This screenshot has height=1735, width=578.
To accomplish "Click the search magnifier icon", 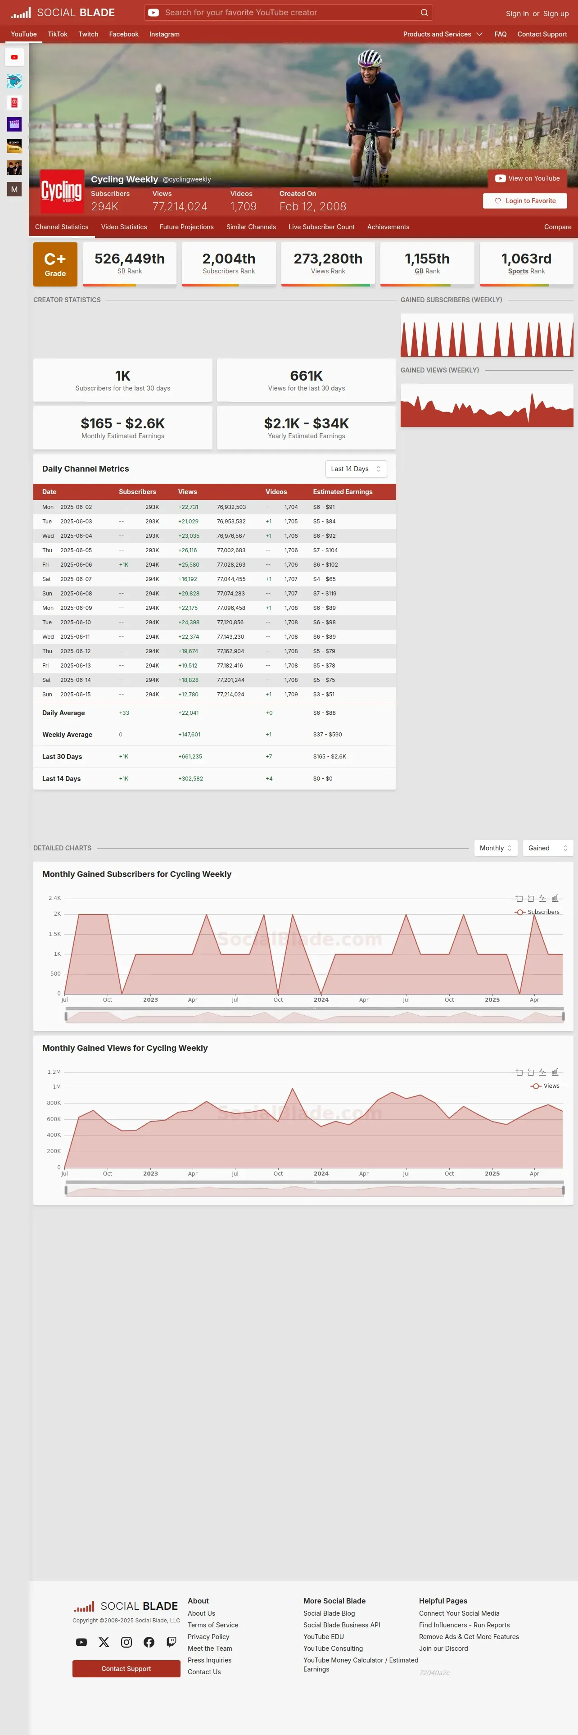I will 424,12.
